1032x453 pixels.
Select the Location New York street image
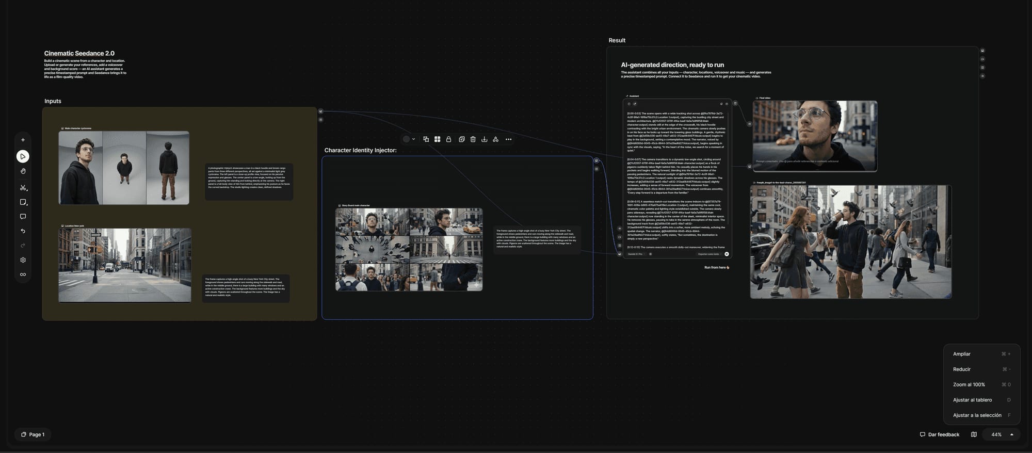[x=125, y=265]
